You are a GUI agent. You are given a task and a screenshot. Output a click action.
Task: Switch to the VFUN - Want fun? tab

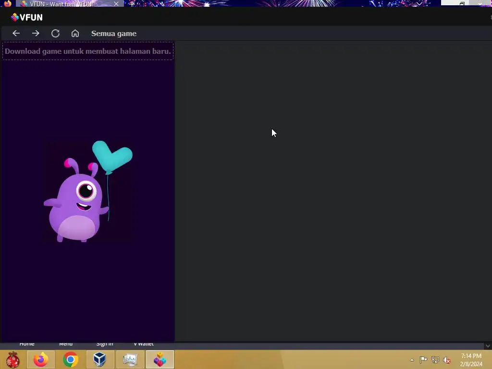[70, 4]
